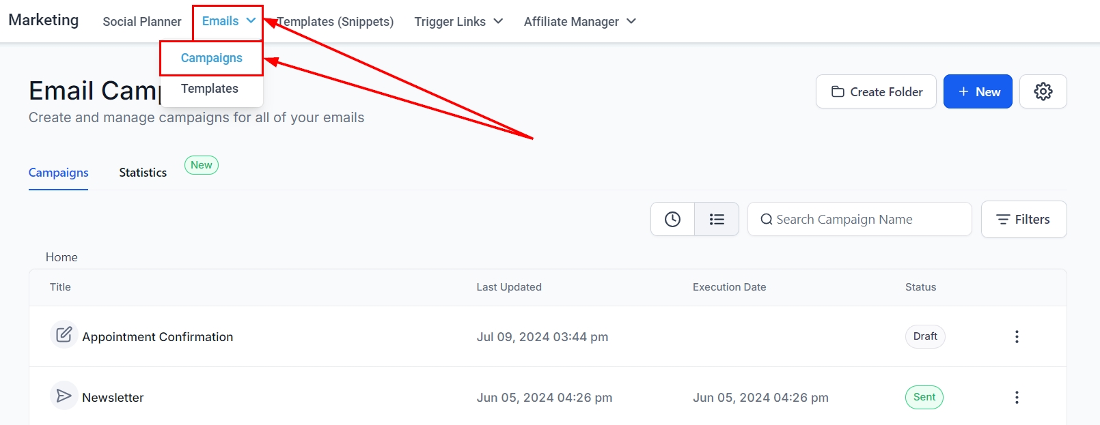The image size is (1100, 425).
Task: Expand the Emails dropdown menu
Action: (x=228, y=21)
